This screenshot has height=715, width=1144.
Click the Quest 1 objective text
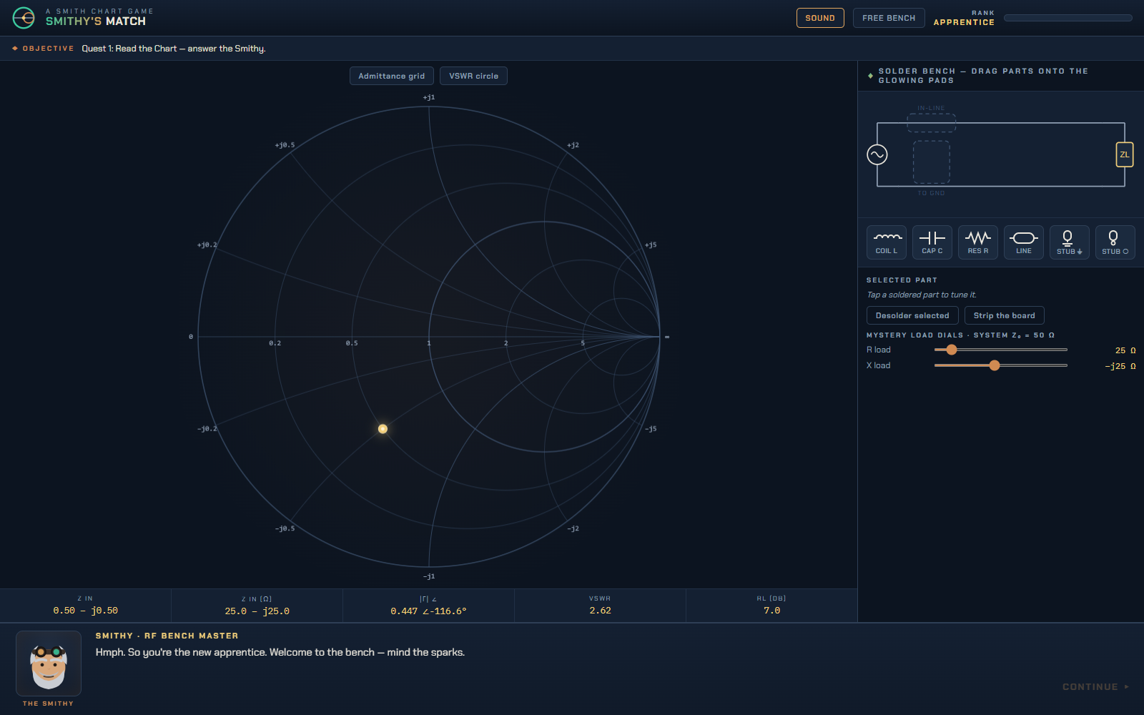[174, 49]
